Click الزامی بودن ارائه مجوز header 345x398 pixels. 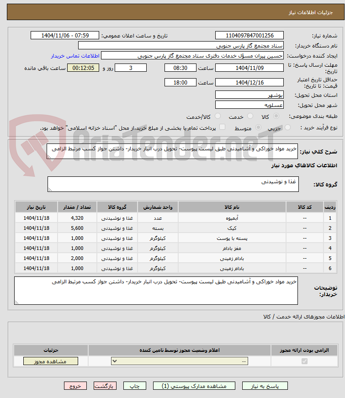tap(304, 350)
